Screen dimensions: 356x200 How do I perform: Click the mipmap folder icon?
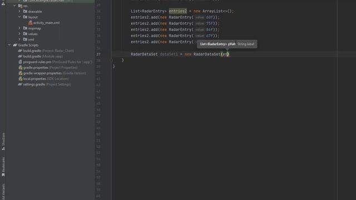(25, 28)
